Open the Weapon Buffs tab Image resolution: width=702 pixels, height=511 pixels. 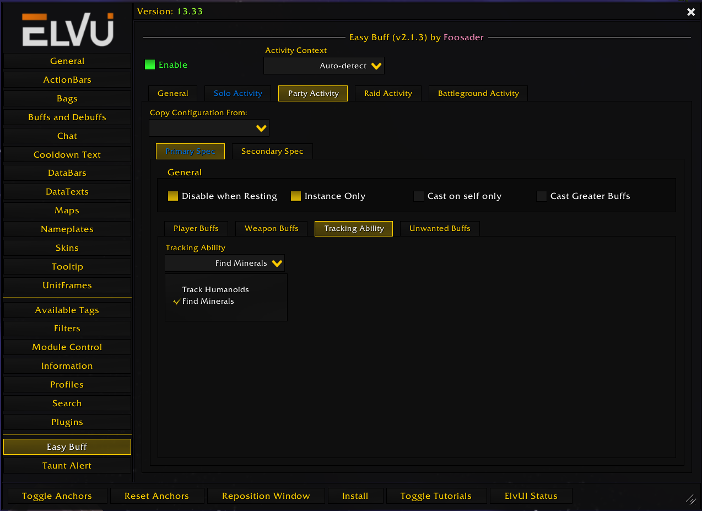[x=272, y=228]
